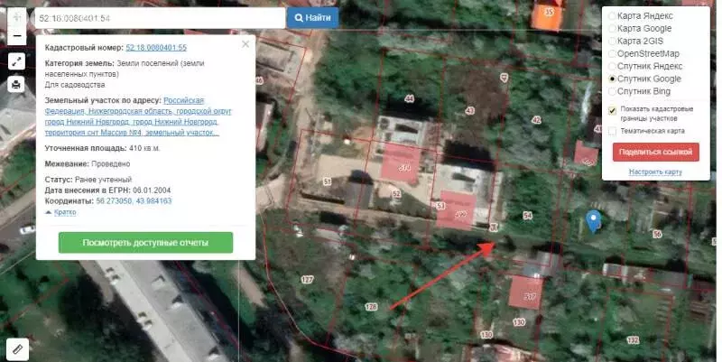Collapse details with Кратко link

tap(63, 212)
